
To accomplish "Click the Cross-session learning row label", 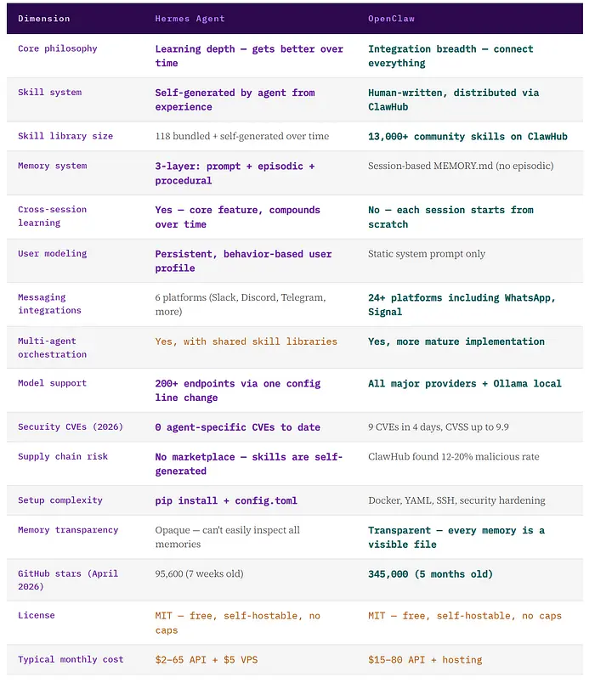I will click(53, 216).
